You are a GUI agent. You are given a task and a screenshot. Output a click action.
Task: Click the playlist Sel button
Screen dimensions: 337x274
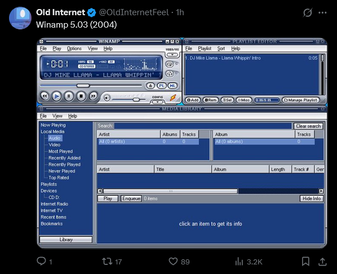pos(227,100)
